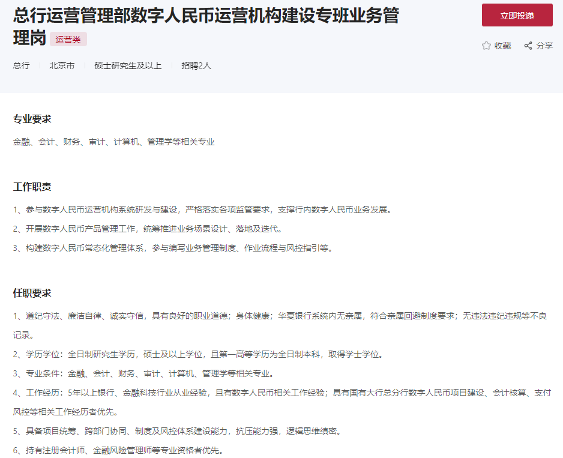Click the 运营类 category tag

click(68, 40)
